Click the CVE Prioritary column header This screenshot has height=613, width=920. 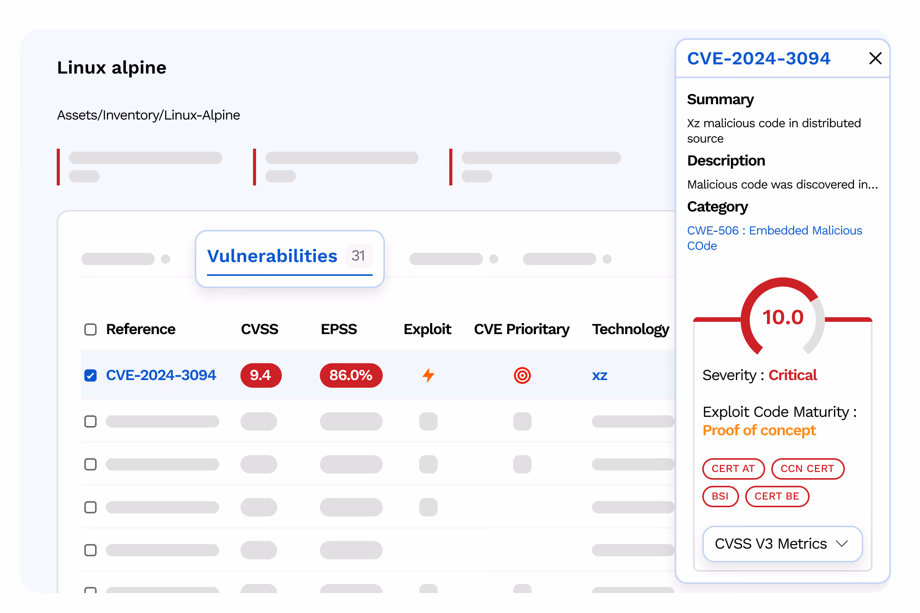(521, 329)
